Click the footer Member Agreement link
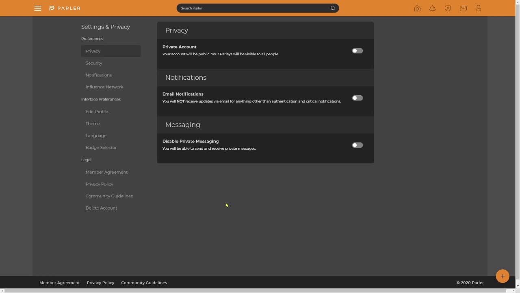This screenshot has height=293, width=520. (x=59, y=282)
